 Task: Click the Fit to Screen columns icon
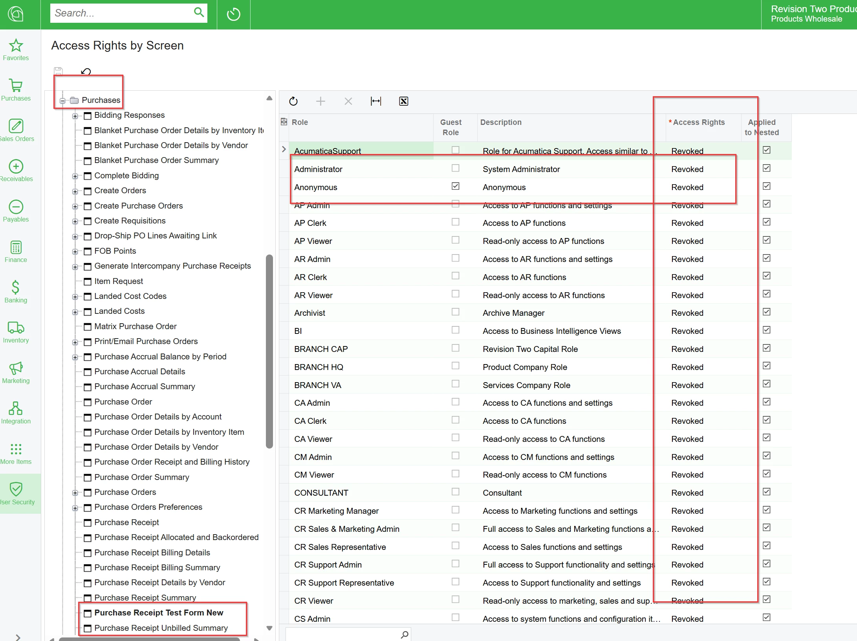(376, 101)
